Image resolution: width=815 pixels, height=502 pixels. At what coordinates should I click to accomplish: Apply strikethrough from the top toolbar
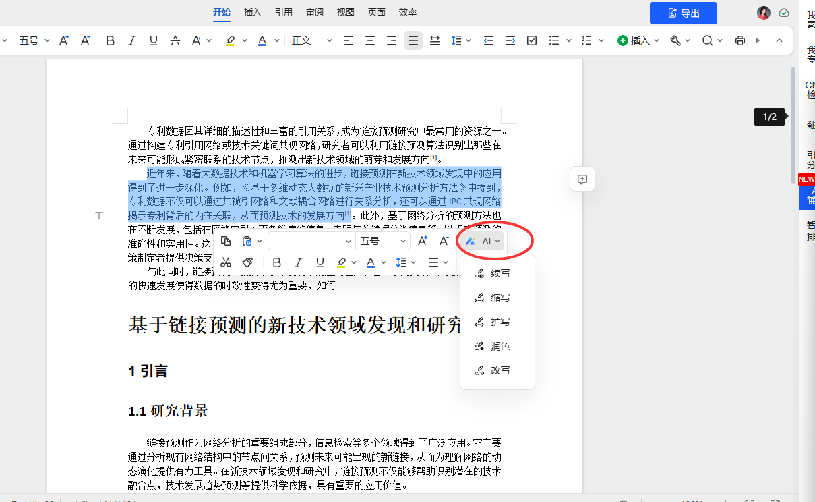pos(175,40)
